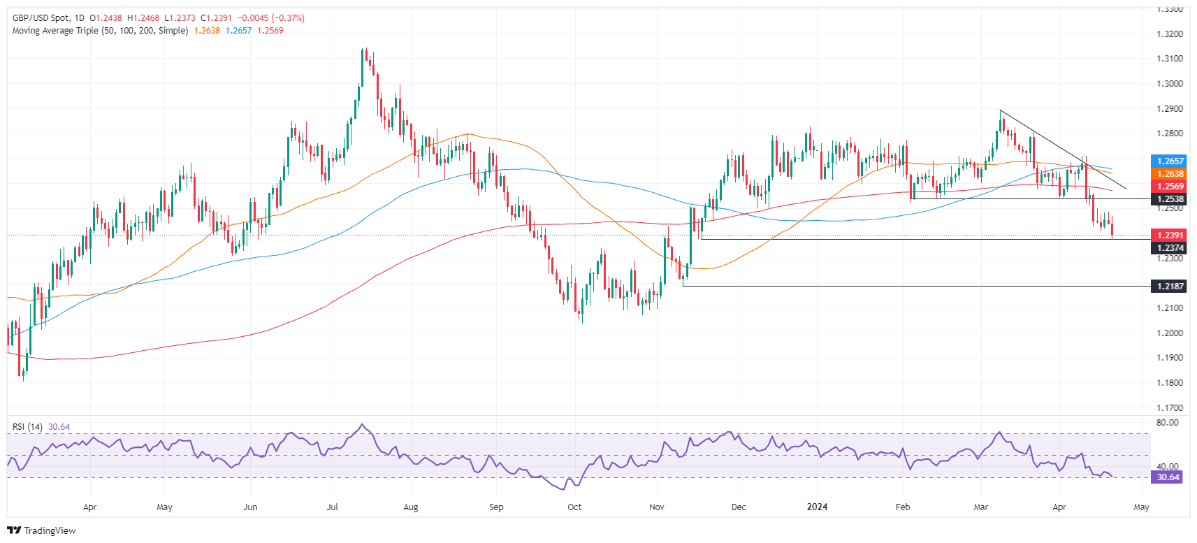1197x543 pixels.
Task: Click the Oct label on time axis
Action: point(574,507)
